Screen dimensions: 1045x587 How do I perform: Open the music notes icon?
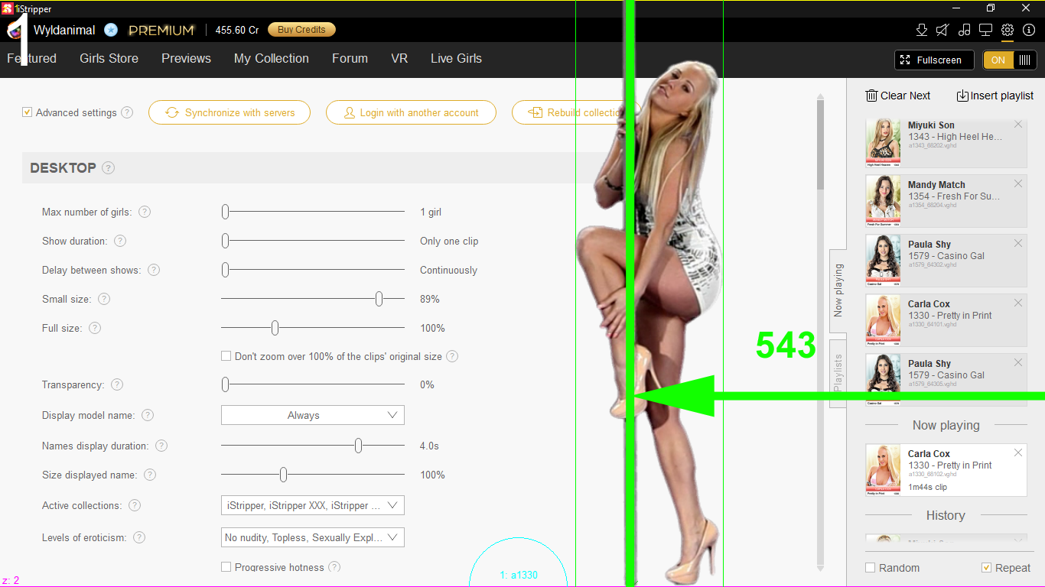pos(965,30)
